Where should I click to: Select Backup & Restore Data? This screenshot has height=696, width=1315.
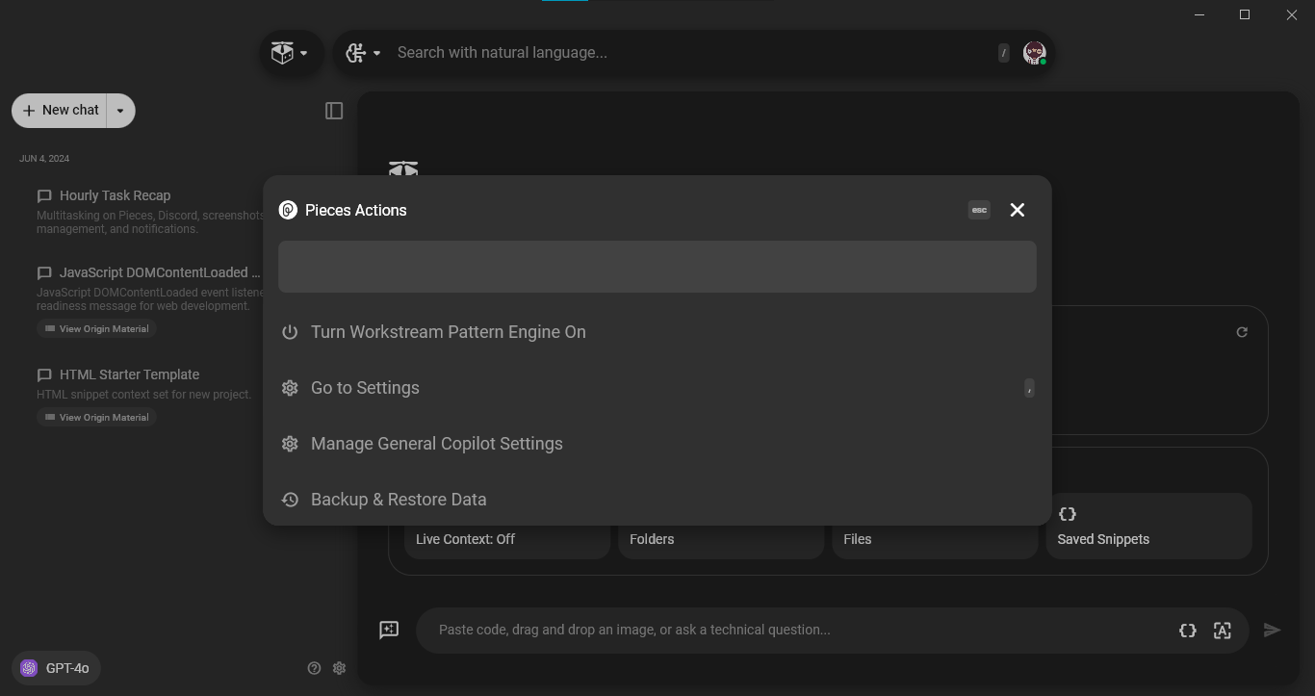pos(399,500)
